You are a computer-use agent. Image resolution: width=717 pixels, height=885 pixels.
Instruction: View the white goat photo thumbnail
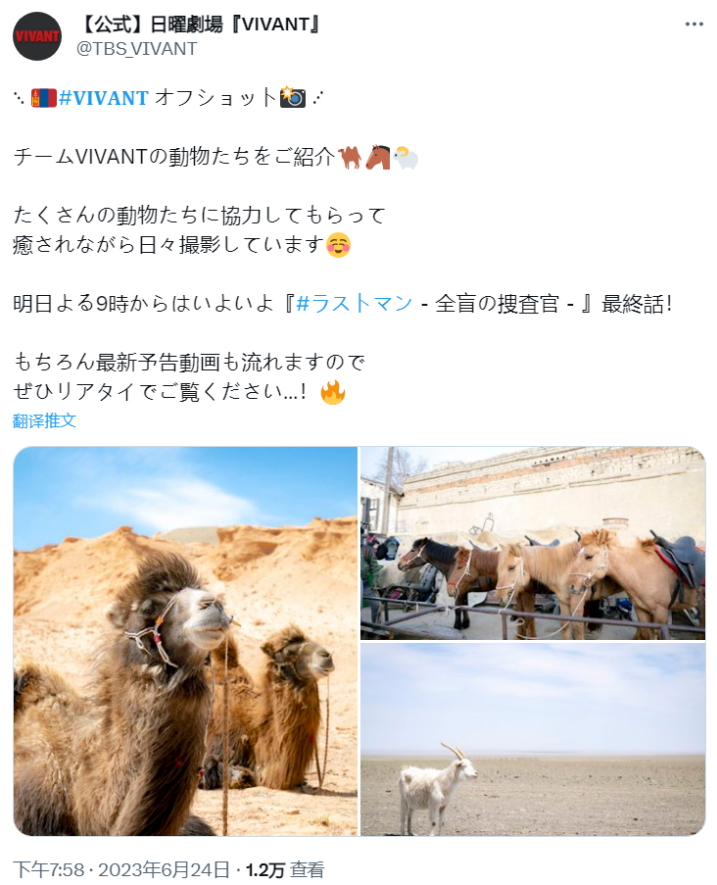[x=533, y=739]
